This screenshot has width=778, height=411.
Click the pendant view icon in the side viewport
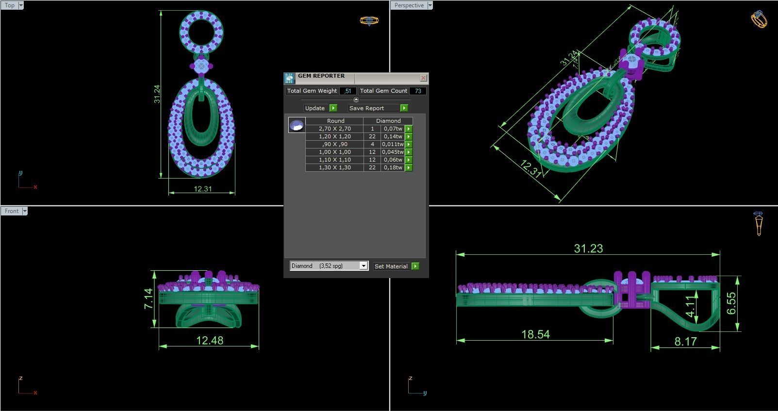coord(759,224)
